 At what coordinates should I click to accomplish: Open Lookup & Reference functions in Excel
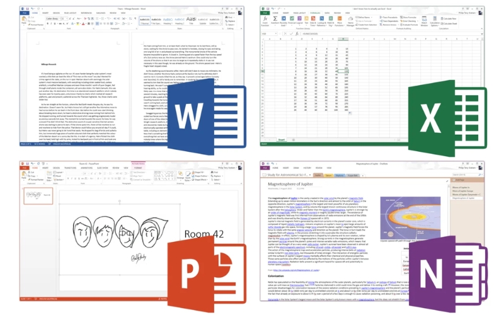[322, 21]
